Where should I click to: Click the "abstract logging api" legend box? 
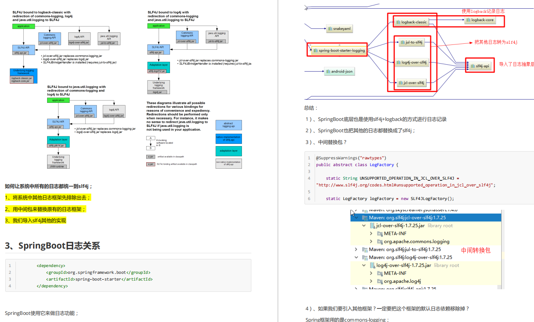coord(228,125)
